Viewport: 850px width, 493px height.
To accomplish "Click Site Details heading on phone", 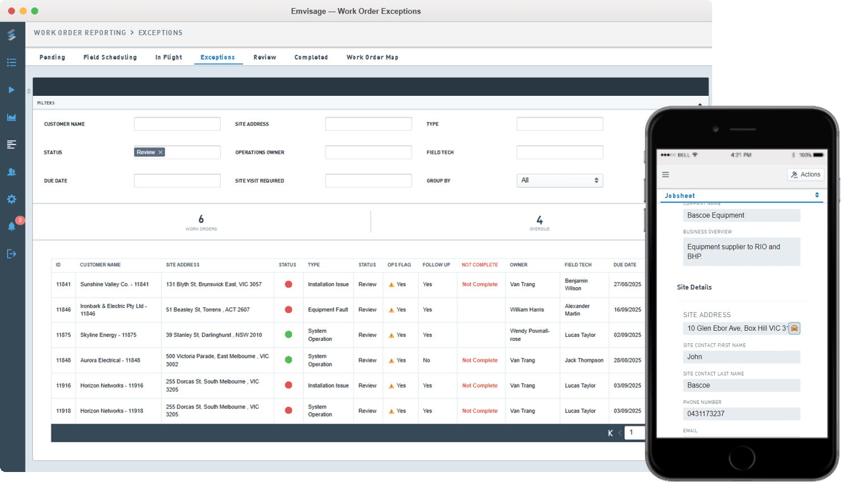I will pos(694,287).
